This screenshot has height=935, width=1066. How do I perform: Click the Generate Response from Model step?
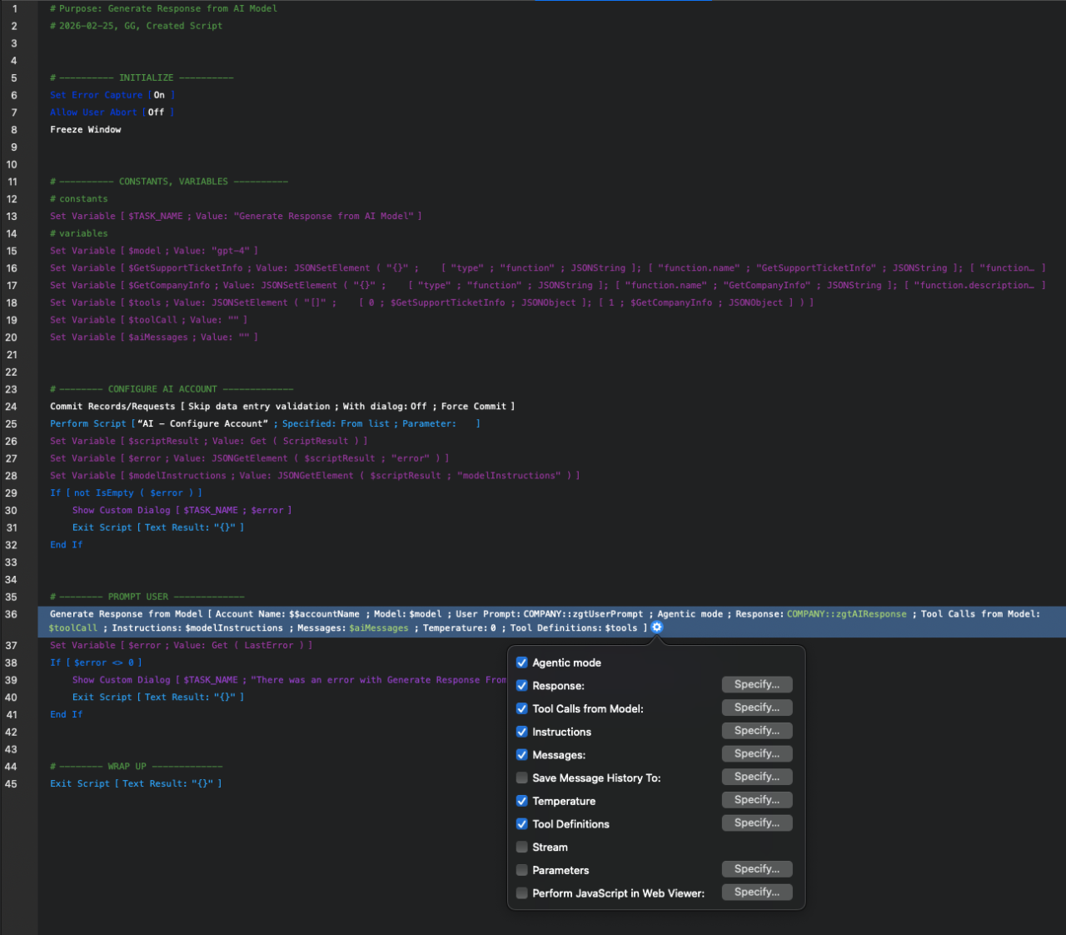551,621
